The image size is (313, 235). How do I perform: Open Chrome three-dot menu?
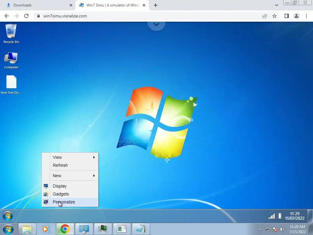[x=306, y=16]
